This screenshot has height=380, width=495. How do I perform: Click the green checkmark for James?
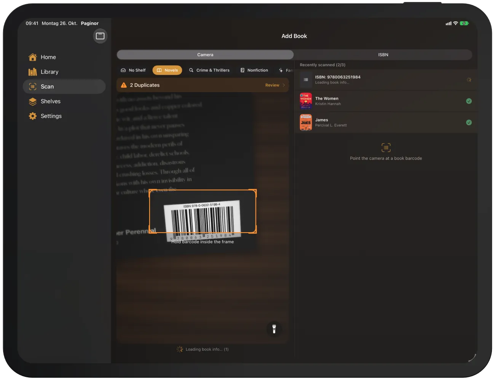click(469, 123)
